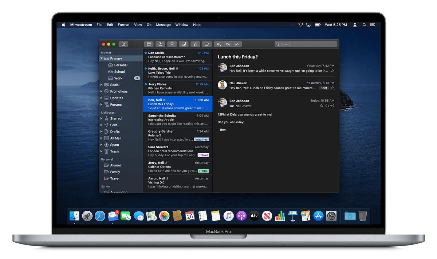Launch Safari from the dock
The height and width of the screenshot is (259, 437).
(100, 216)
